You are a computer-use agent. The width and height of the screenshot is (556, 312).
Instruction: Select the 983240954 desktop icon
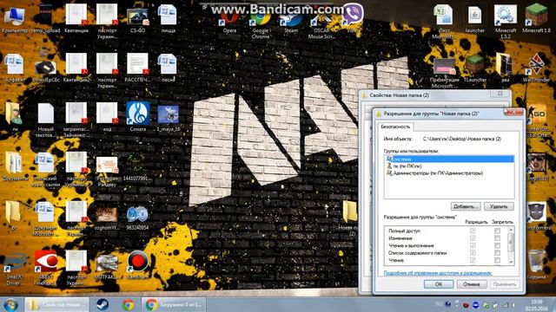pos(137,218)
